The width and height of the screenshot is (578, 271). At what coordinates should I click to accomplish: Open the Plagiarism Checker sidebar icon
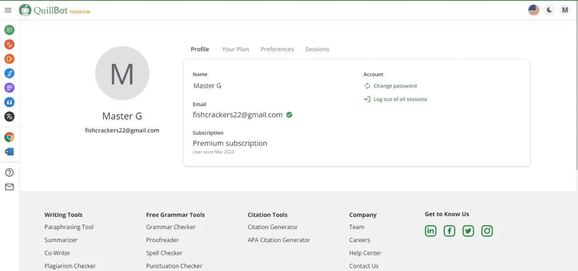click(x=9, y=59)
